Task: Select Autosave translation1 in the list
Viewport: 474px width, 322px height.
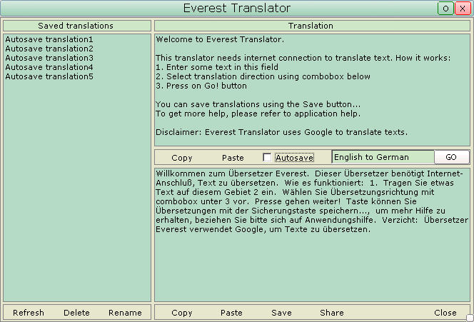Action: (x=49, y=39)
